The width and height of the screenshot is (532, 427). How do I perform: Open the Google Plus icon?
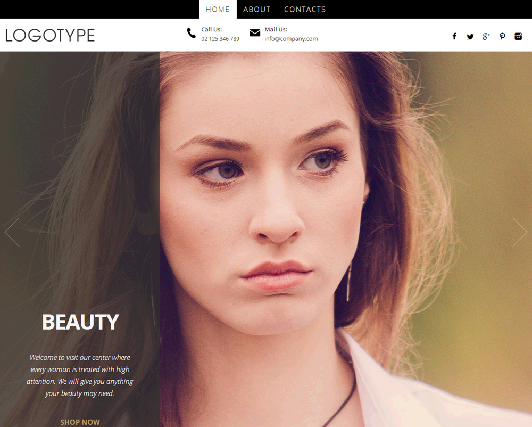coord(486,36)
